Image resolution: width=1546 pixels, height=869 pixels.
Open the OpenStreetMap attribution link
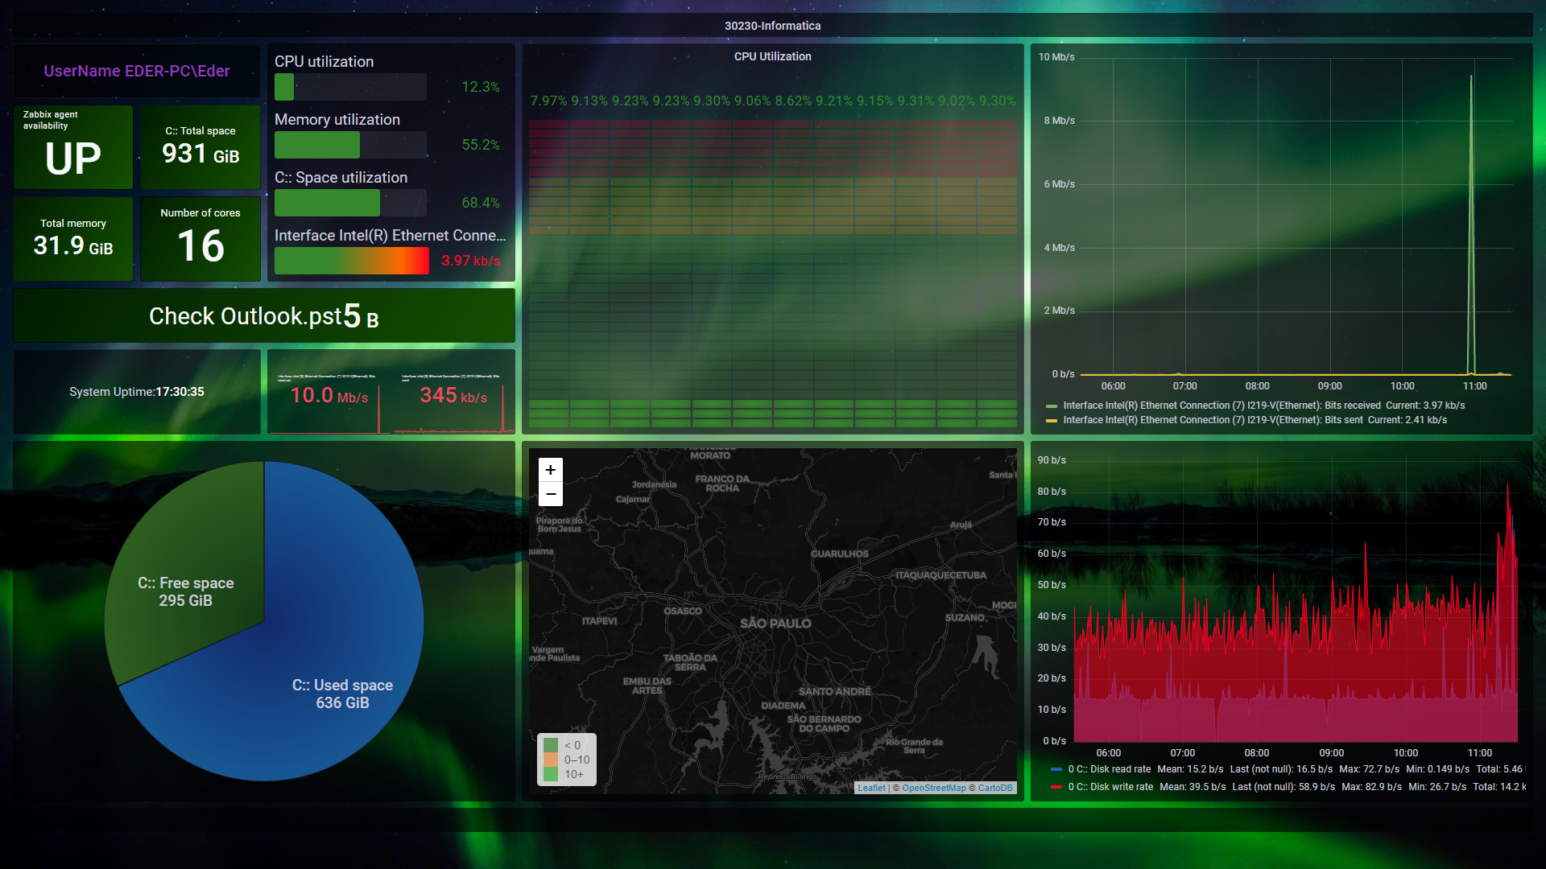(x=934, y=788)
